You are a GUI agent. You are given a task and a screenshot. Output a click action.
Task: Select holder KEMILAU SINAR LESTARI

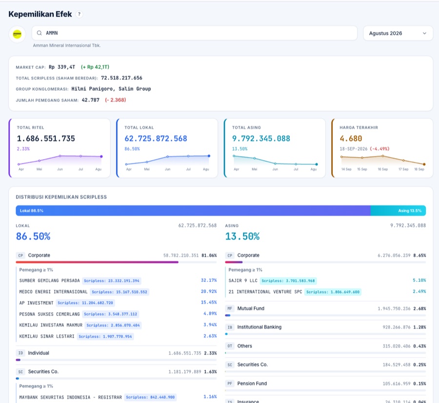pos(47,336)
